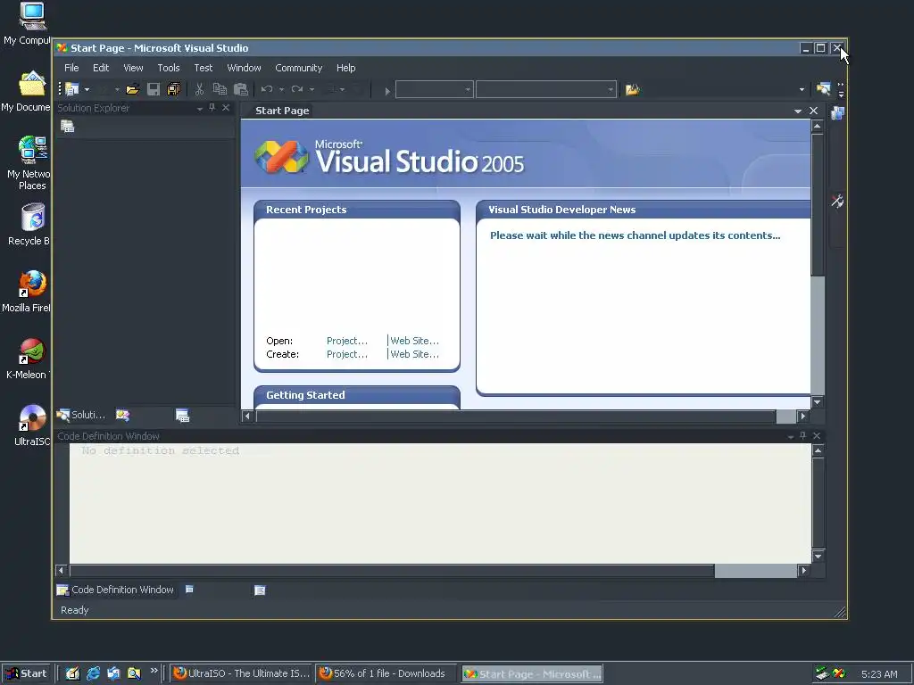Open toolbar options overflow chevron
The height and width of the screenshot is (685, 914).
[841, 90]
